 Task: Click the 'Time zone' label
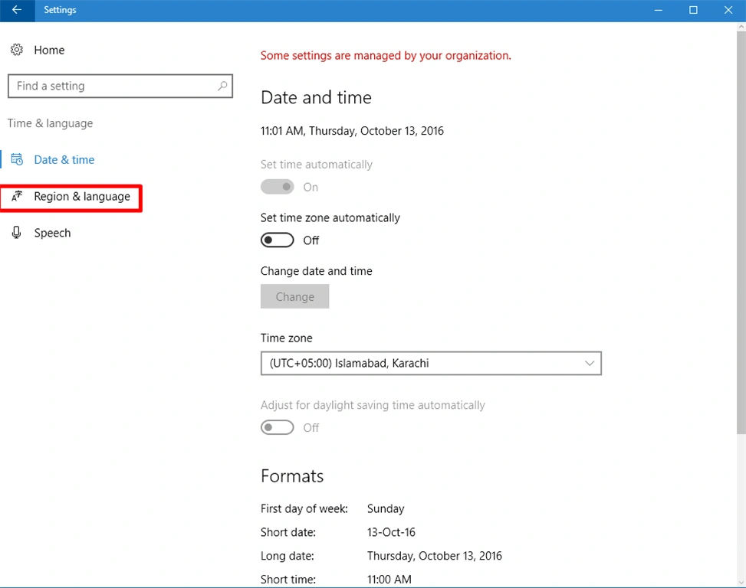coord(287,338)
